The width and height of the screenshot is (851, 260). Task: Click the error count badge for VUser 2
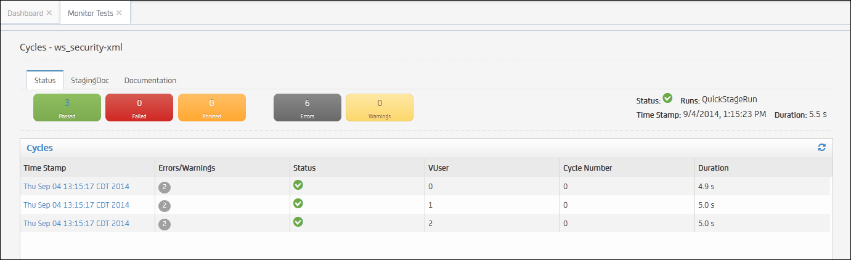point(165,224)
